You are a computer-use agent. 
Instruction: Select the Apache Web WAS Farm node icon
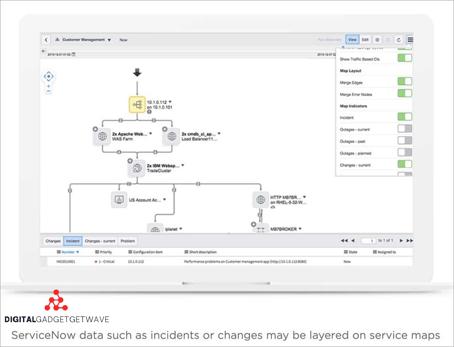[x=102, y=136]
